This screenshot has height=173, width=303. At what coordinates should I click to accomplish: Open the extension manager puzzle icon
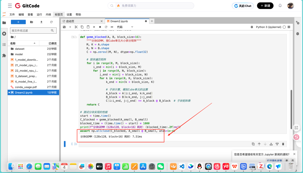click(x=4, y=56)
